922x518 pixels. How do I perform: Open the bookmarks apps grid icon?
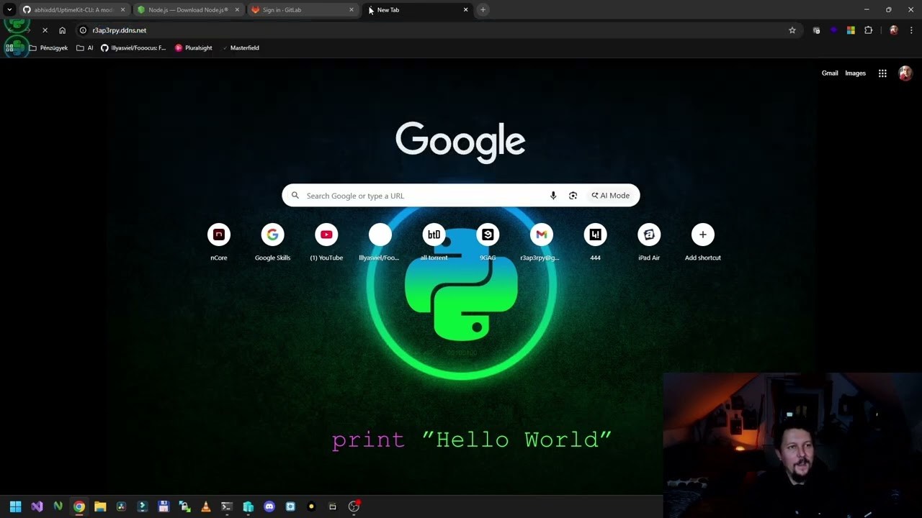(x=9, y=47)
